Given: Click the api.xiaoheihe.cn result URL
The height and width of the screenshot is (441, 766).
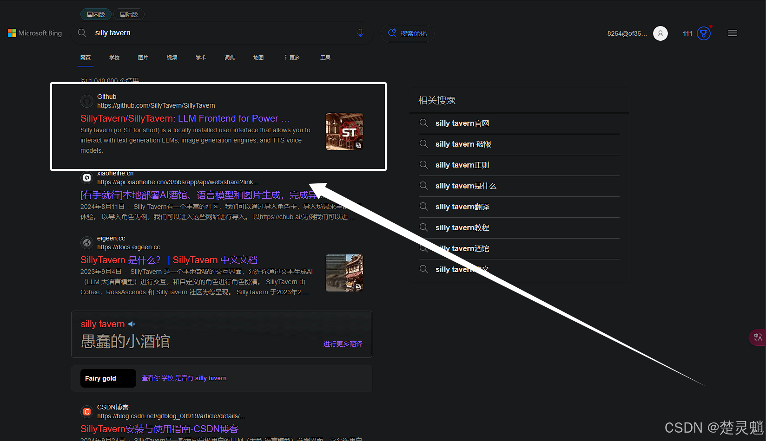Looking at the screenshot, I should (178, 182).
